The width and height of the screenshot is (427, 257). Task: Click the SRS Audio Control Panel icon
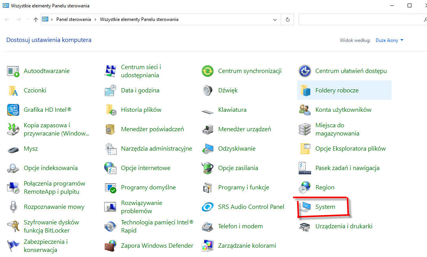pos(208,207)
